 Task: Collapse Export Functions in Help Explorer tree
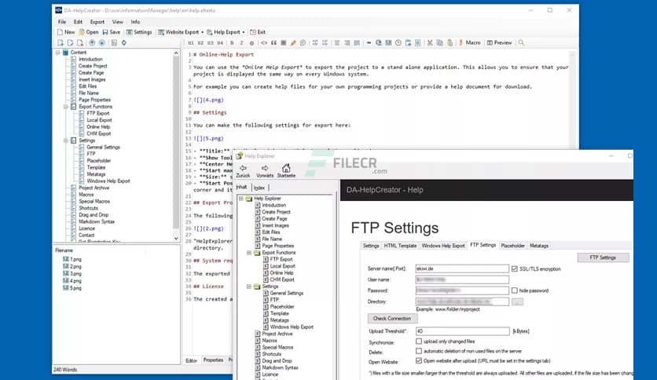tap(249, 253)
